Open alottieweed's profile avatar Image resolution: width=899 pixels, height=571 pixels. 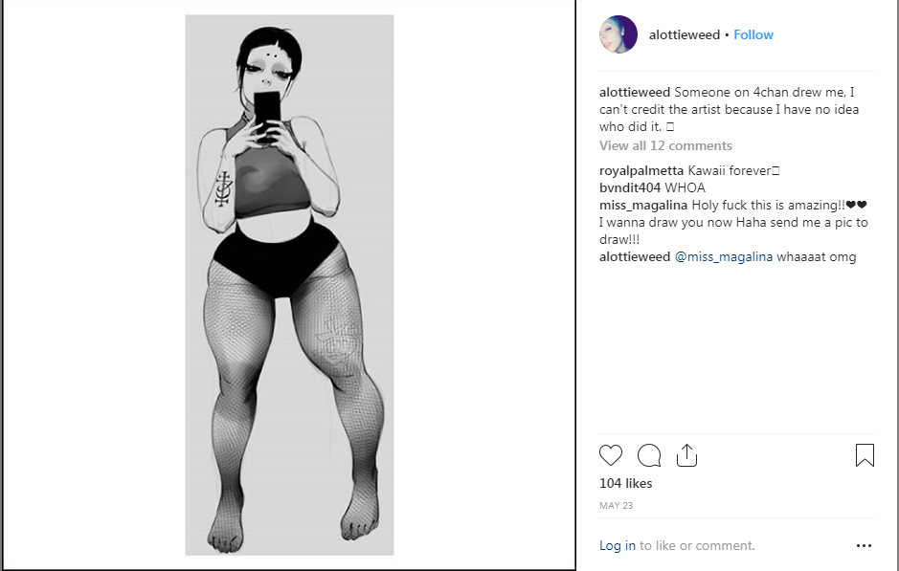click(618, 34)
